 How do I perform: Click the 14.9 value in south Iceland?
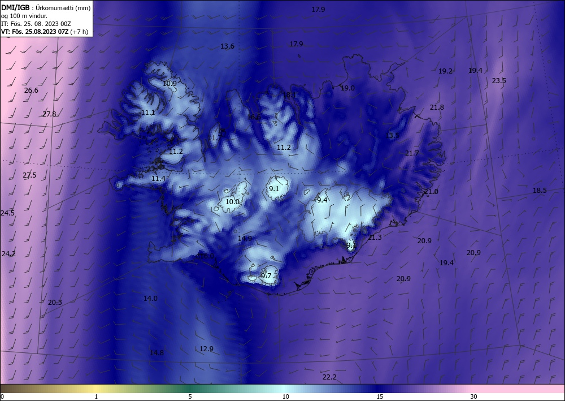pos(245,238)
